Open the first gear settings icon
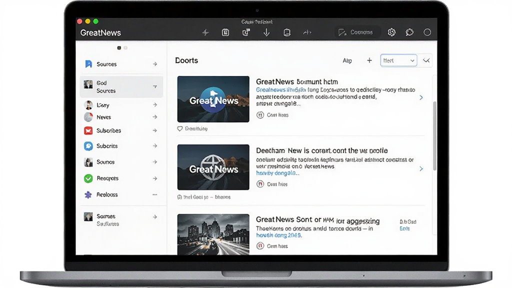 point(391,32)
